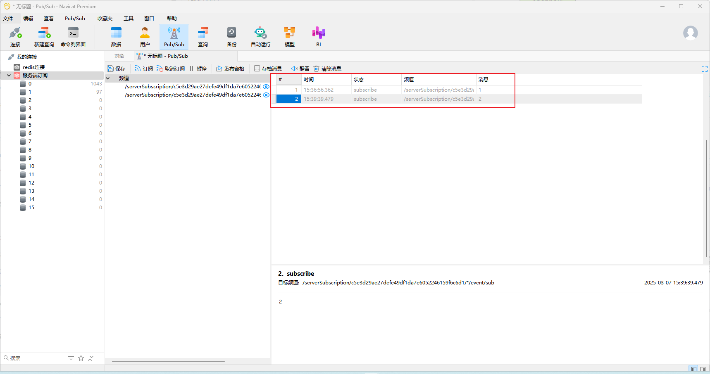
Task: Collapse the 频道 channel list
Action: [108, 78]
